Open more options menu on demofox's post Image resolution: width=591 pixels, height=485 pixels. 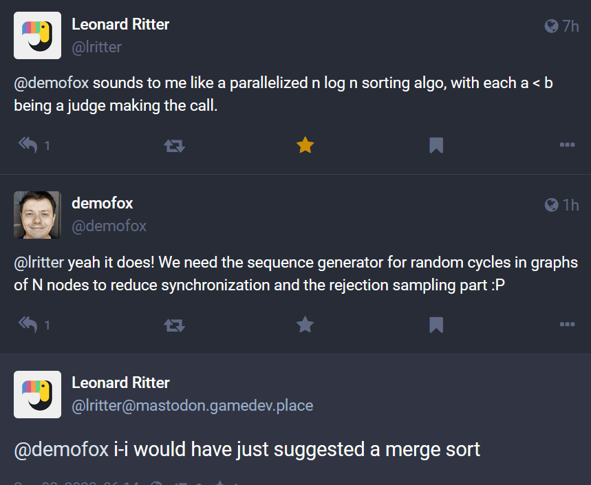567,325
